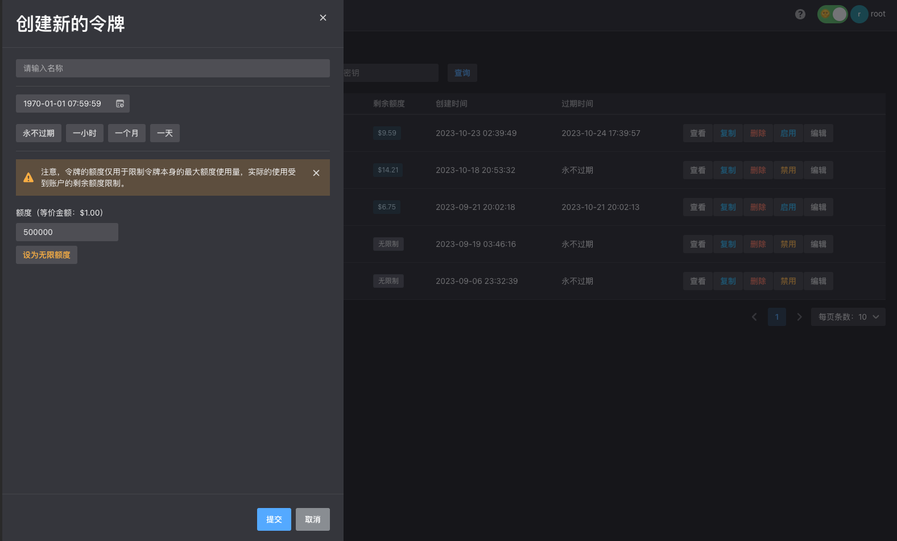Select the 永不过期 expiration option
Image resolution: width=897 pixels, height=541 pixels.
[39, 133]
